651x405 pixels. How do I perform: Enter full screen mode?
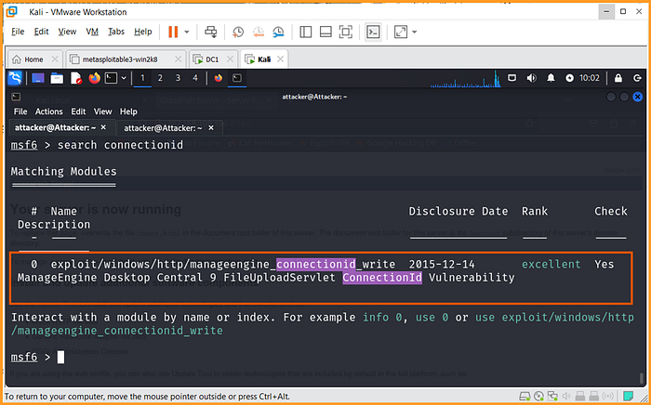pyautogui.click(x=345, y=32)
